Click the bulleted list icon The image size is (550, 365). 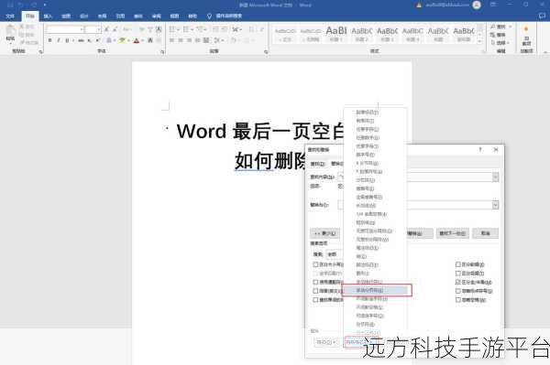(172, 30)
